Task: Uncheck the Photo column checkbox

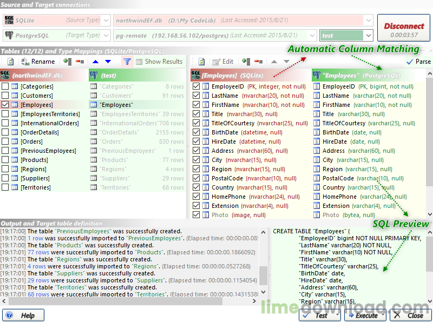Action: tap(196, 215)
